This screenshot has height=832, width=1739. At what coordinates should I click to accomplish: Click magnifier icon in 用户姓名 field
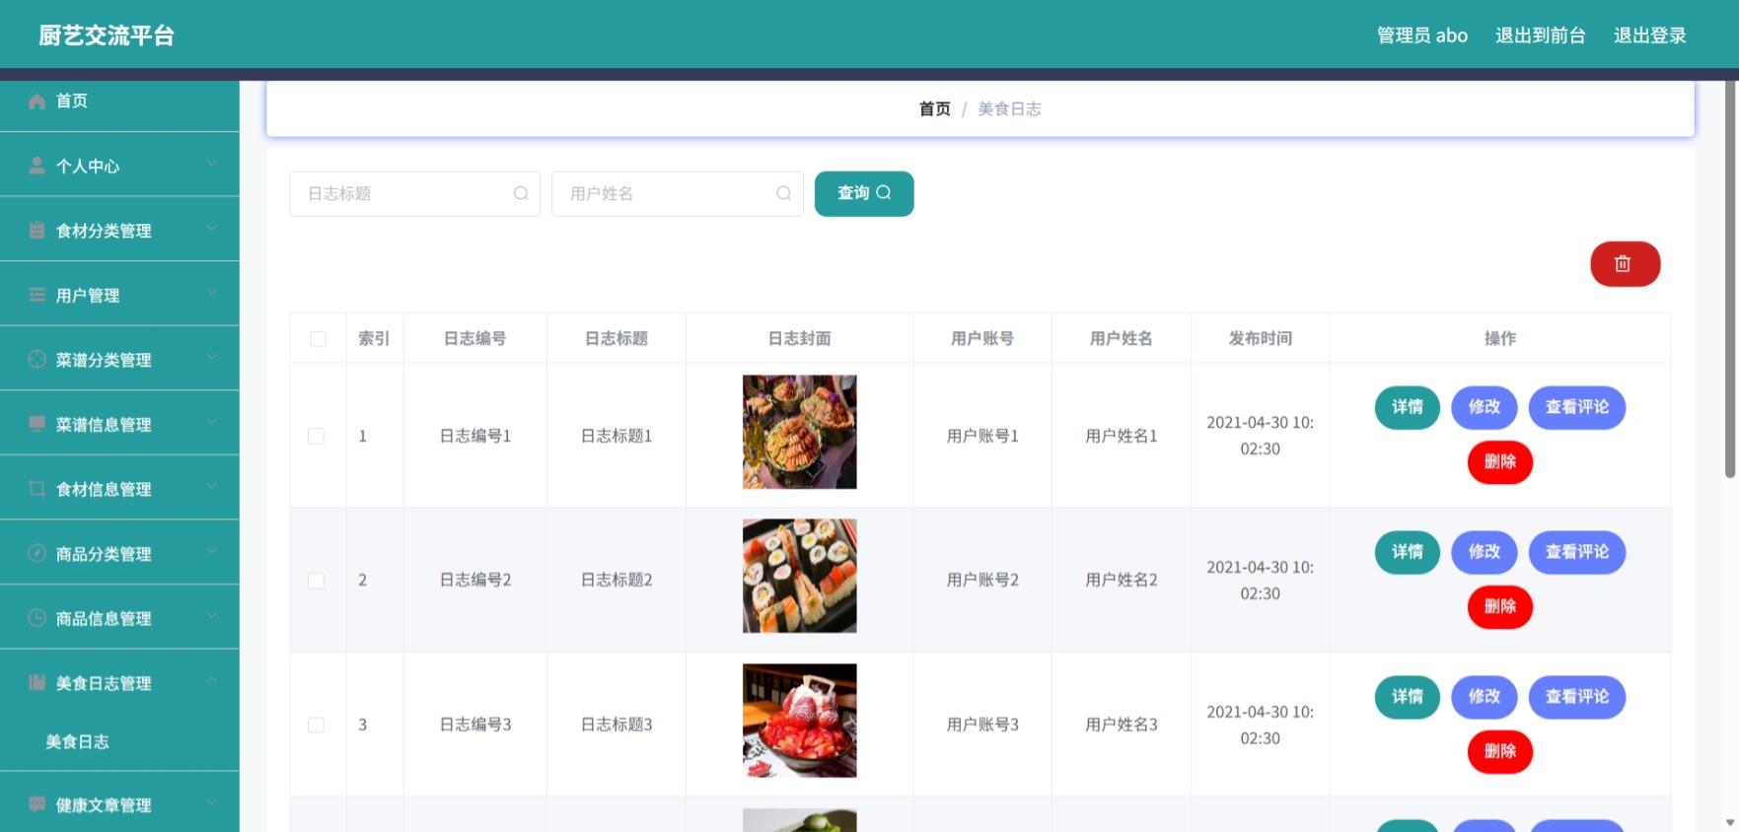(783, 193)
